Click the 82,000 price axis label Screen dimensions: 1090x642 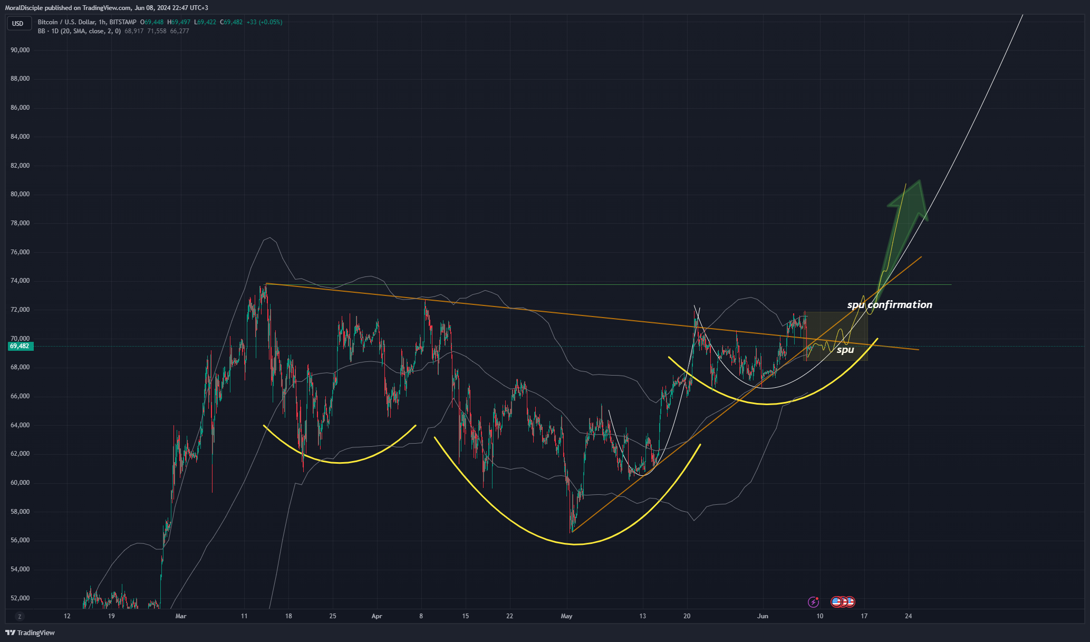20,166
